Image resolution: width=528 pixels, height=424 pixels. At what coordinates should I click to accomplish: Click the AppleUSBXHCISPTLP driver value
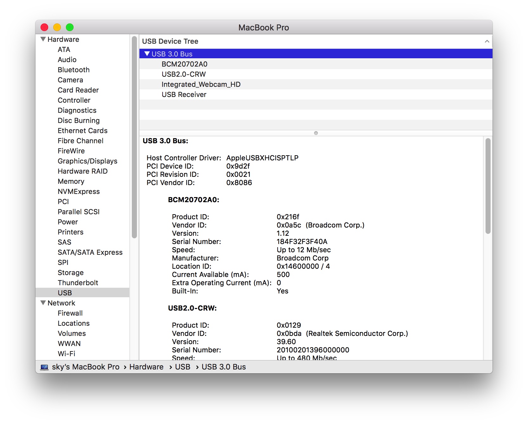coord(262,158)
